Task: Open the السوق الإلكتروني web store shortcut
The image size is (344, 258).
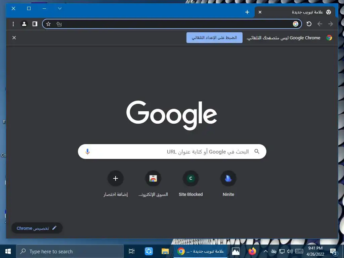Action: (x=153, y=184)
